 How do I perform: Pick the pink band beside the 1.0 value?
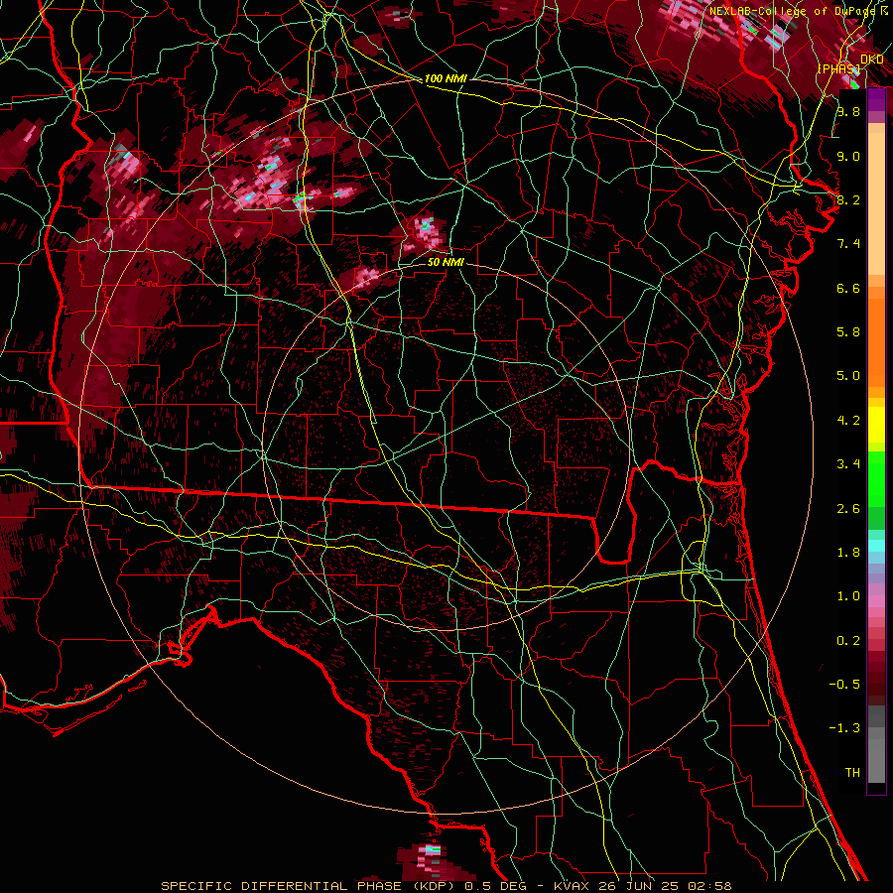(876, 601)
